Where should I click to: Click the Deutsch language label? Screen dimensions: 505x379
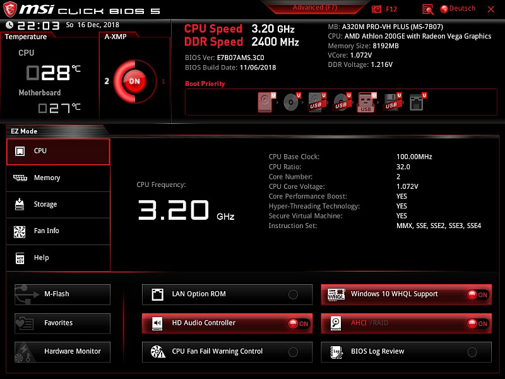pyautogui.click(x=462, y=9)
